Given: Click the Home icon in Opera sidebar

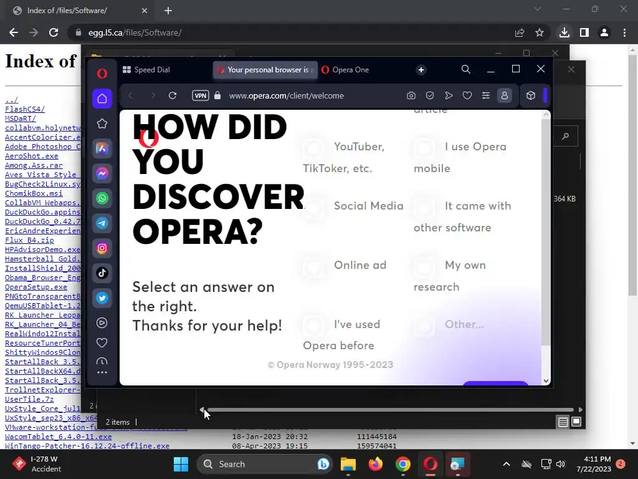Looking at the screenshot, I should (102, 99).
